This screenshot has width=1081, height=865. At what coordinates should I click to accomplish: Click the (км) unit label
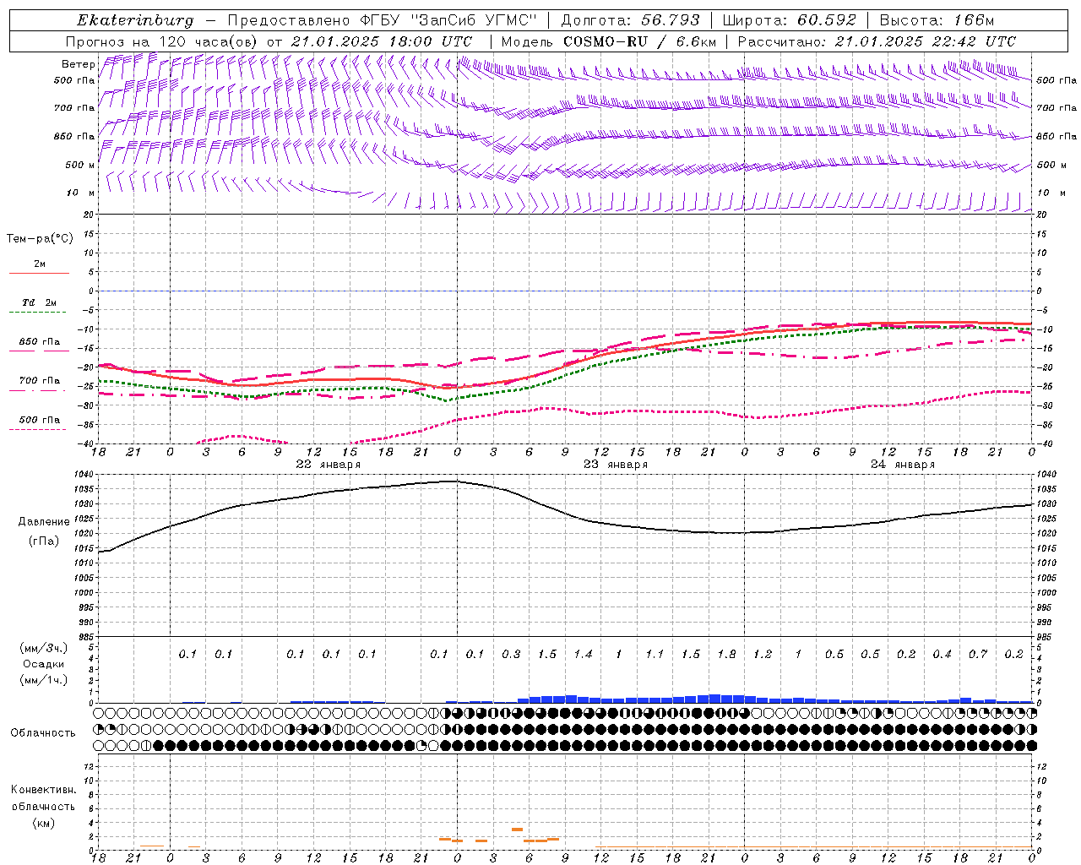click(43, 823)
